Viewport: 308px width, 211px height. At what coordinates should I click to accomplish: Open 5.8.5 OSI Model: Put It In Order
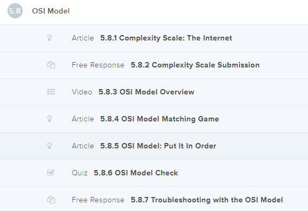pos(158,146)
